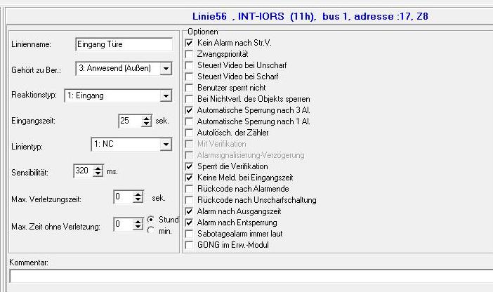This screenshot has height=292, width=493.
Task: Check Sabotagealarm immer laut option
Action: point(190,234)
